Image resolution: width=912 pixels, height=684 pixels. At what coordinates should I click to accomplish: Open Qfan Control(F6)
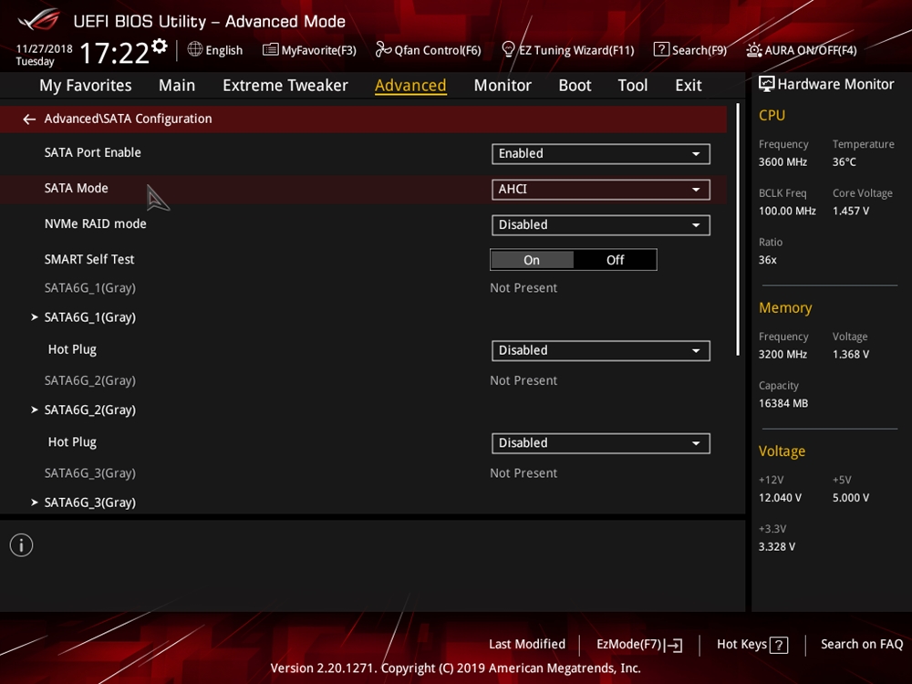point(428,50)
